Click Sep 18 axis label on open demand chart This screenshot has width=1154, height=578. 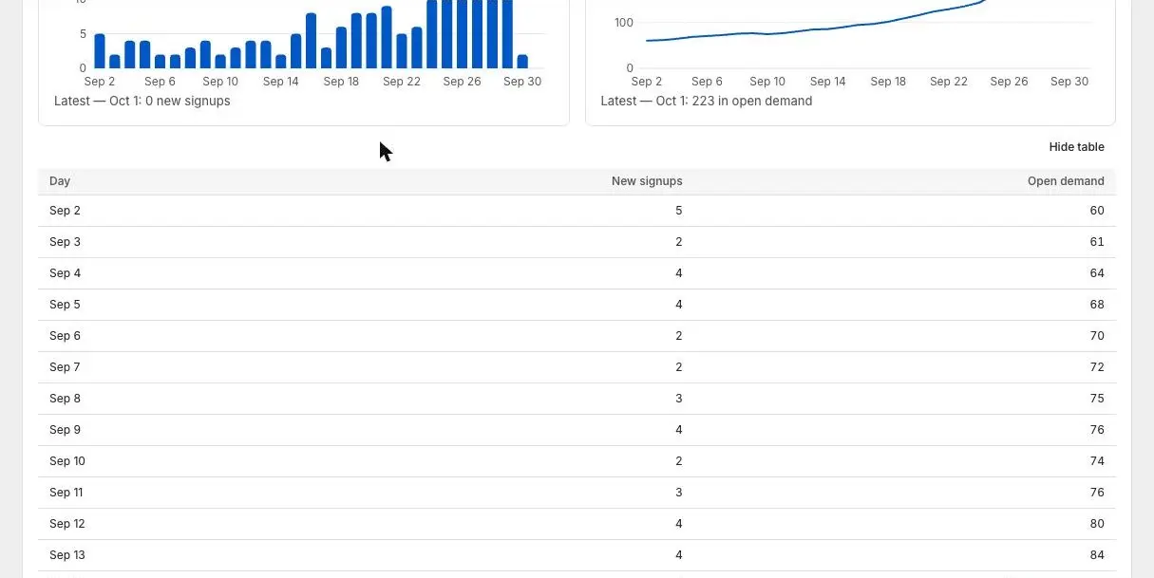pos(888,82)
